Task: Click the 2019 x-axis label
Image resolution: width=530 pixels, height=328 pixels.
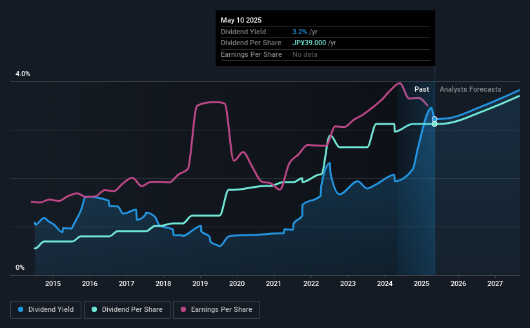Action: click(200, 283)
